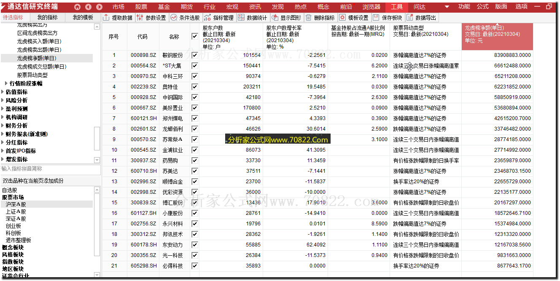Uncheck the checkbox for 鞍钢股份

[194, 55]
